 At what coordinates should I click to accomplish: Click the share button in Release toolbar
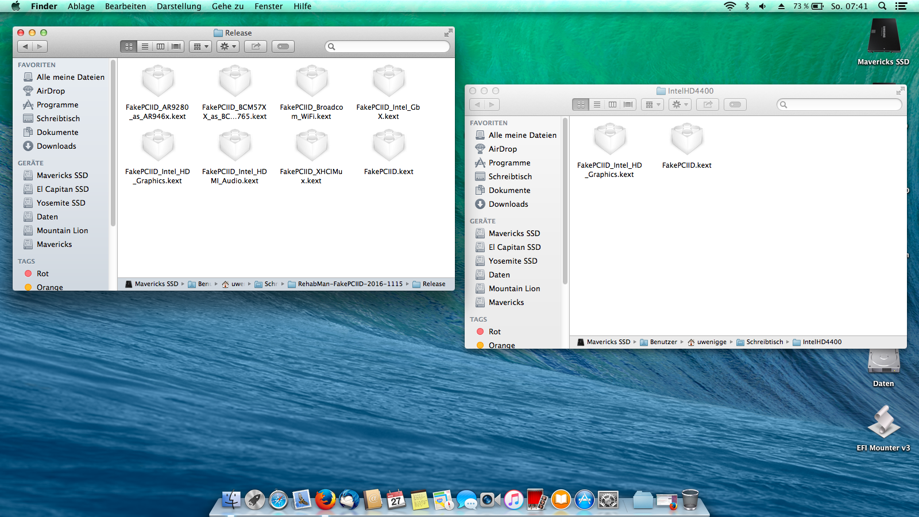[x=256, y=47]
